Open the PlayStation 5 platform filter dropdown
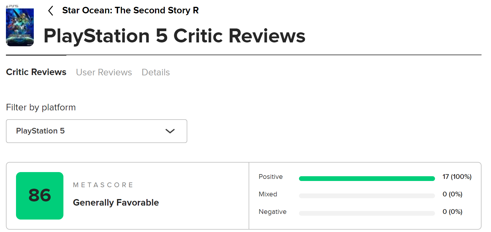This screenshot has height=232, width=491. pyautogui.click(x=97, y=131)
